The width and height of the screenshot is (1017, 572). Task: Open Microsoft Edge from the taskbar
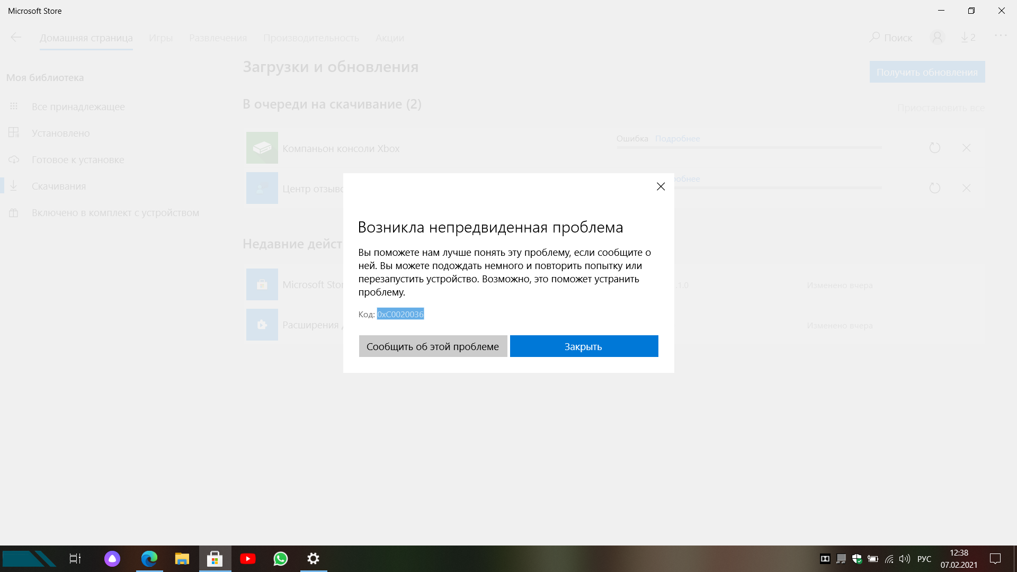point(149,559)
